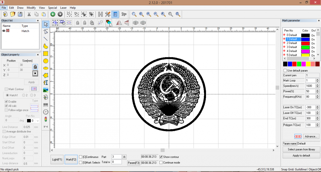Zoom out using the minus magnifier
The width and height of the screenshot is (321, 172).
[x=156, y=14]
